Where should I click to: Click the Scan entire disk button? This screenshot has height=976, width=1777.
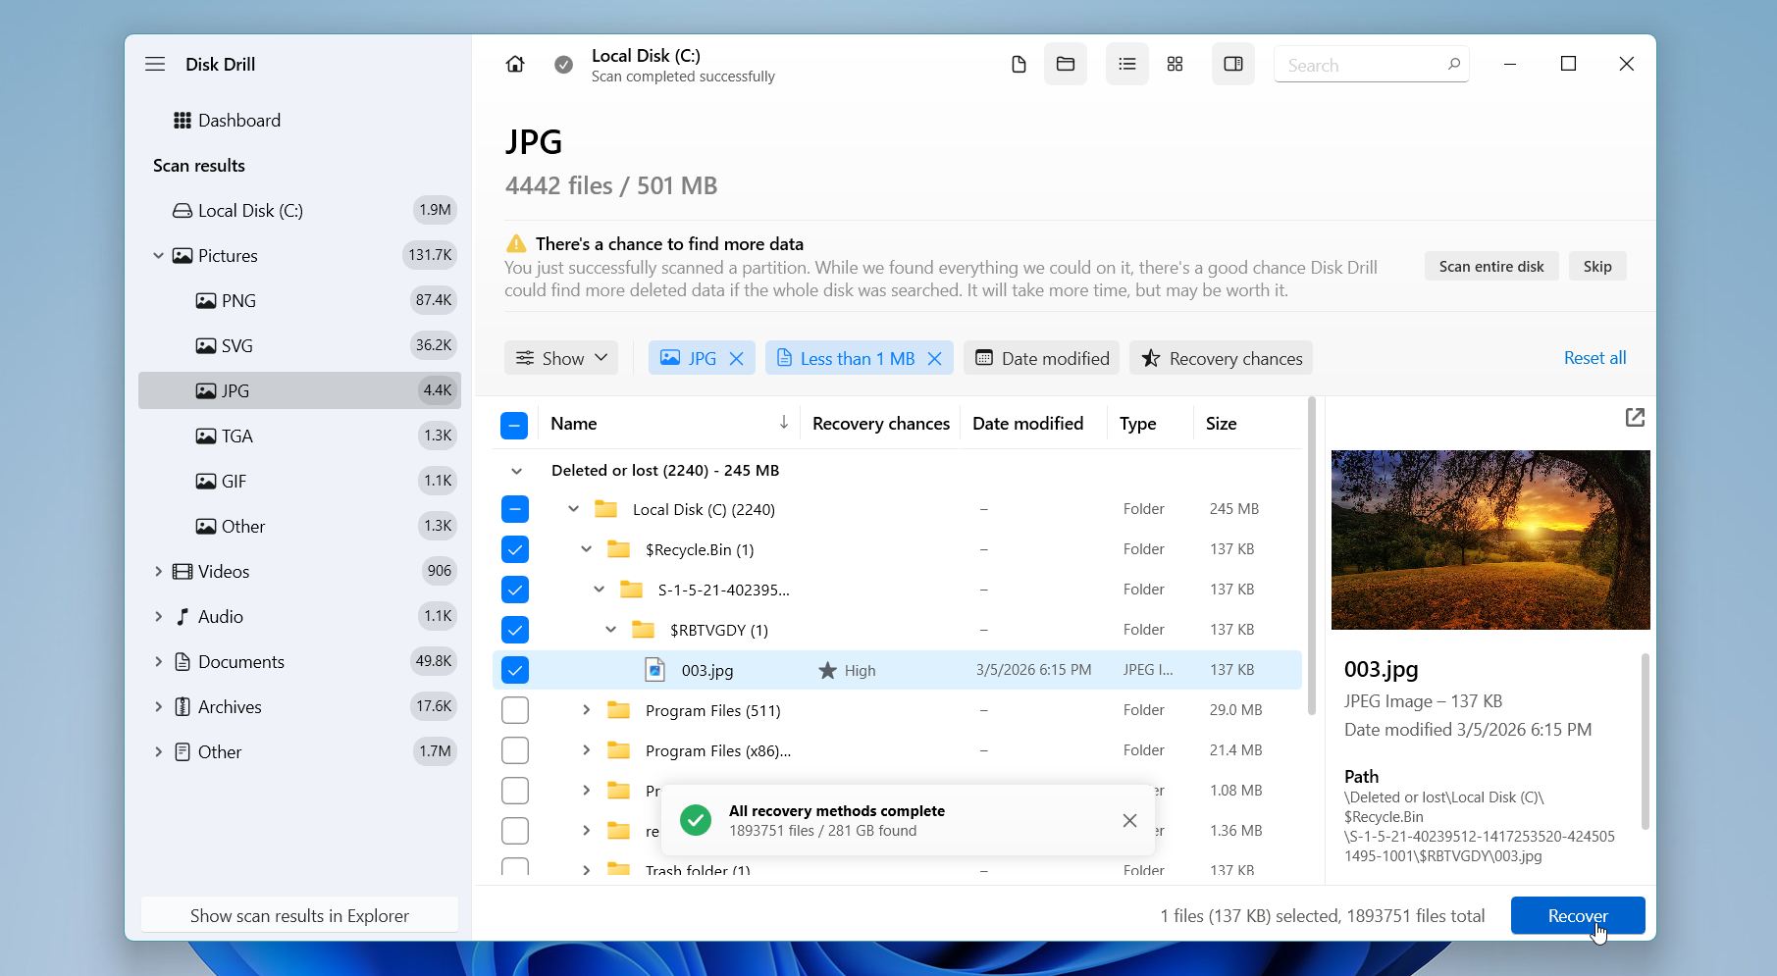(x=1491, y=267)
